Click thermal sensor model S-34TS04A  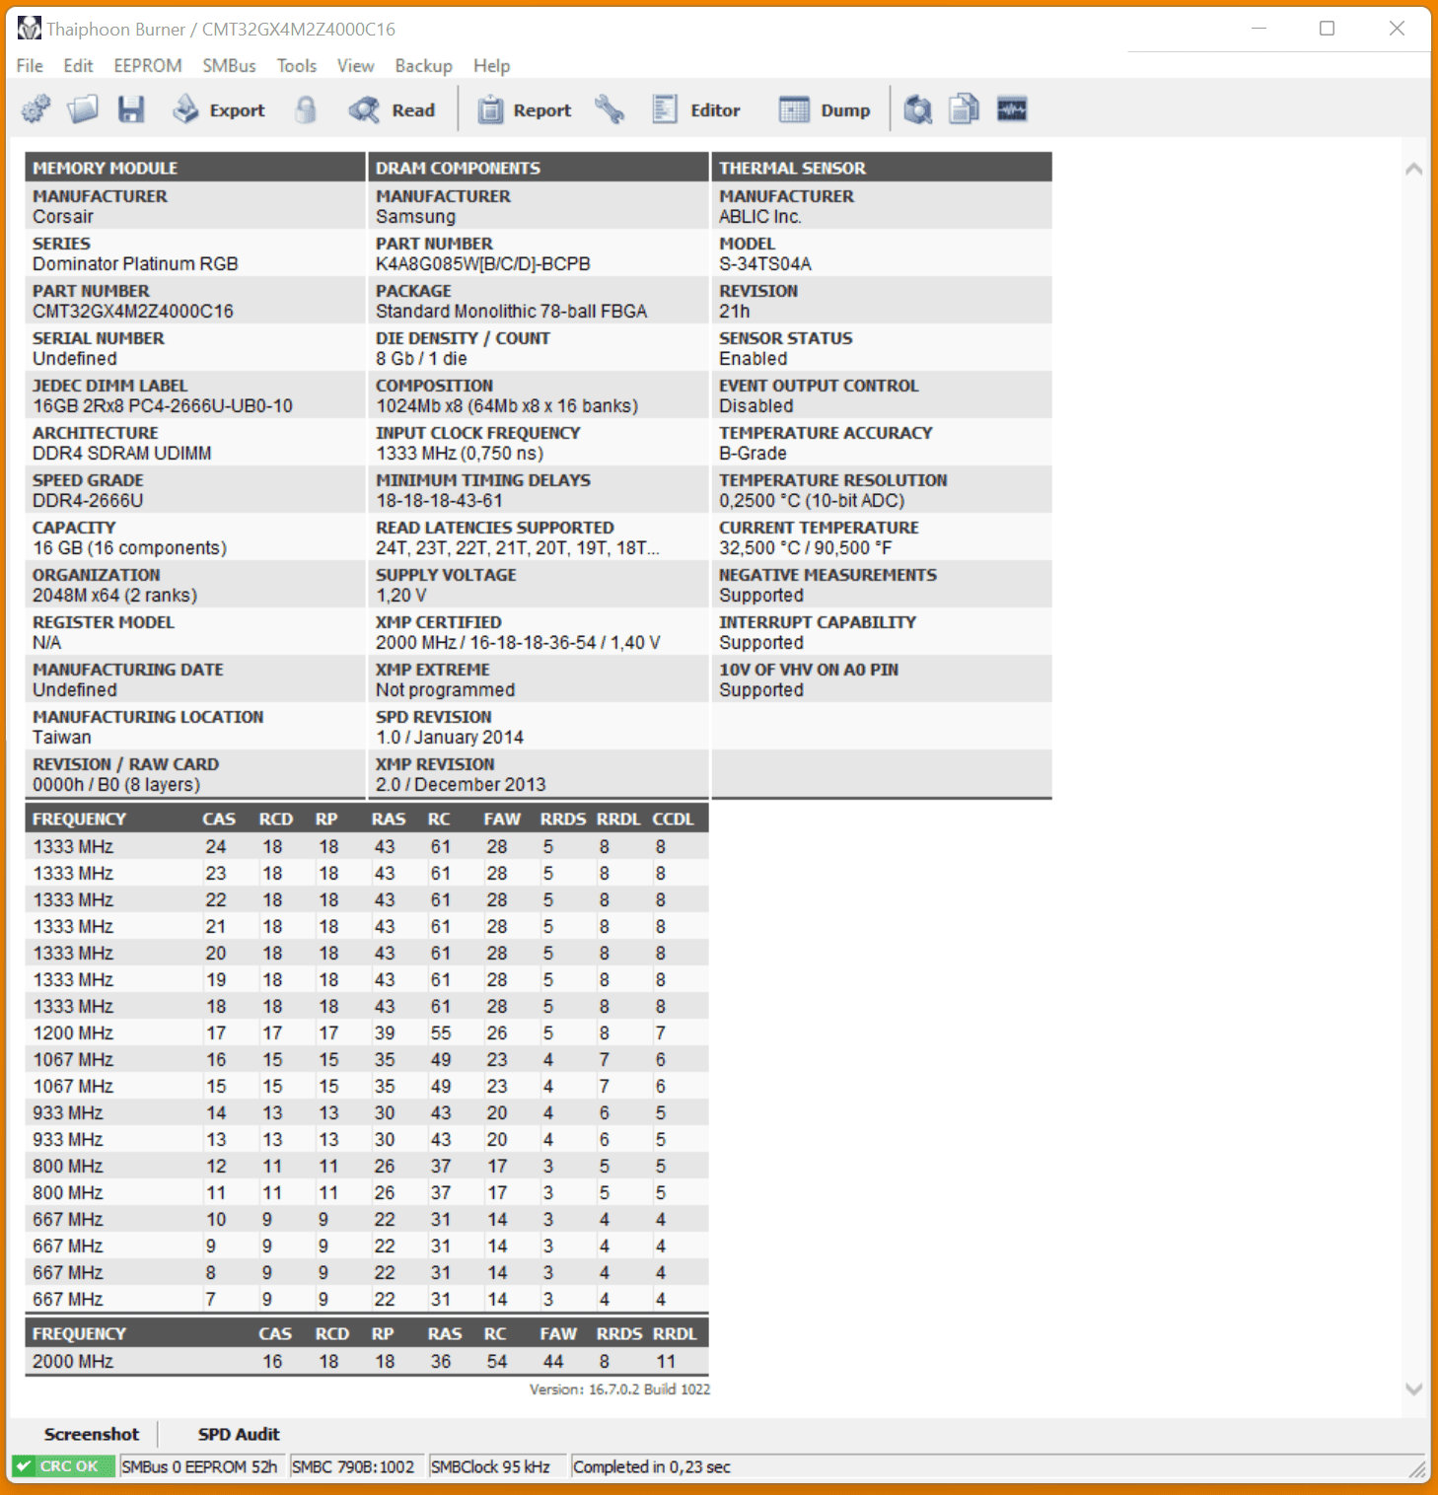(x=765, y=264)
